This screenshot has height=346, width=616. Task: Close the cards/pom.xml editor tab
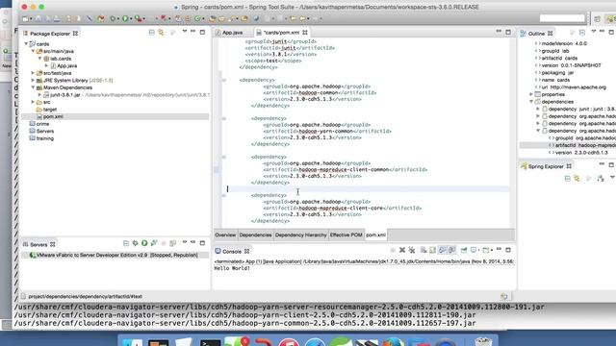tap(305, 33)
